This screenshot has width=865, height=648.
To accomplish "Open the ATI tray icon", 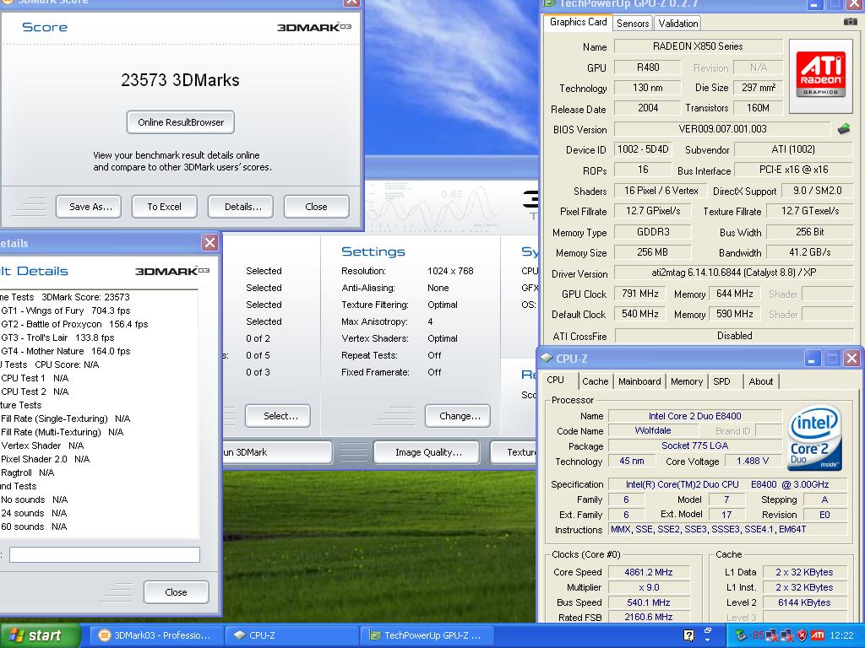I will coord(818,635).
